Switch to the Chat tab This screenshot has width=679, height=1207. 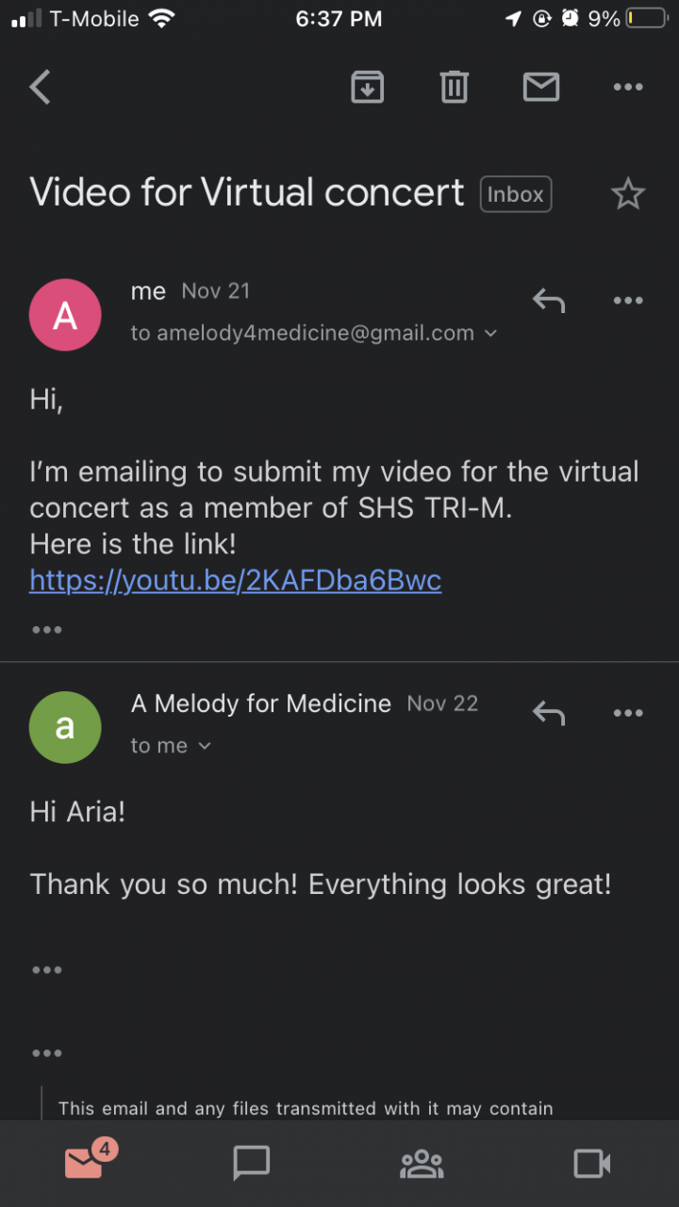click(x=251, y=1164)
